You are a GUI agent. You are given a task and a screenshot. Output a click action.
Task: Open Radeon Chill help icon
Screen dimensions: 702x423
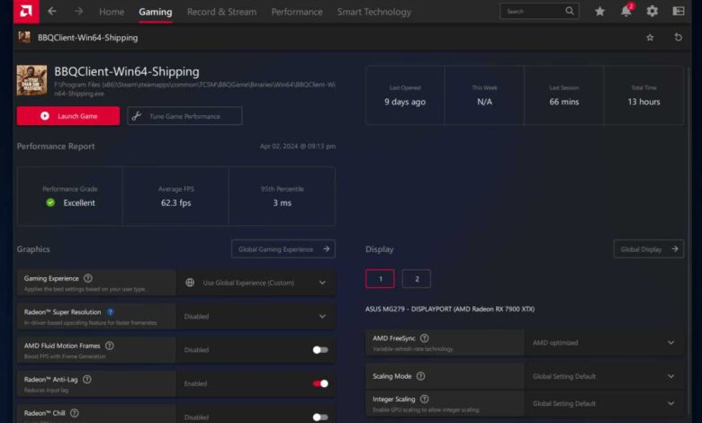[x=75, y=413]
